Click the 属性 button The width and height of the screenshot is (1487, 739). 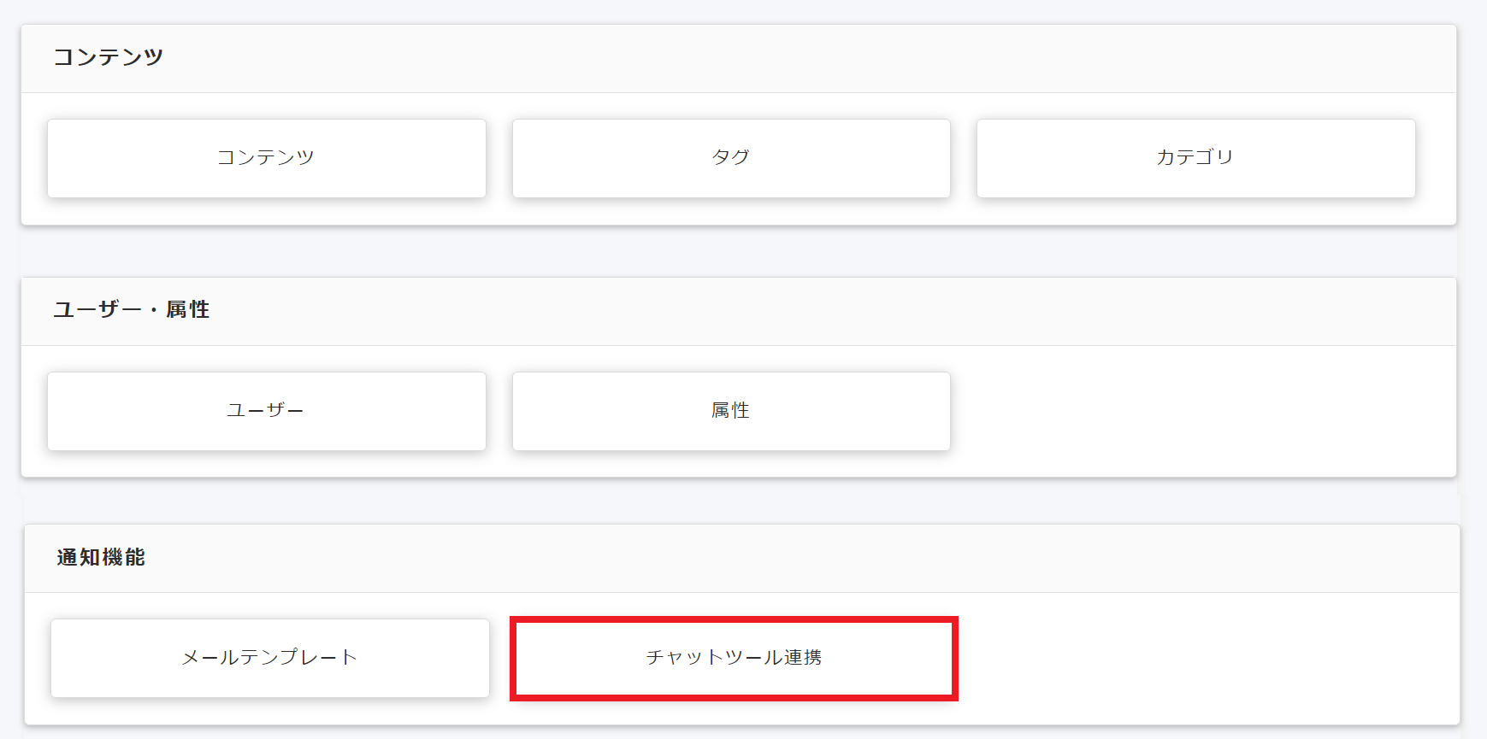pos(731,411)
